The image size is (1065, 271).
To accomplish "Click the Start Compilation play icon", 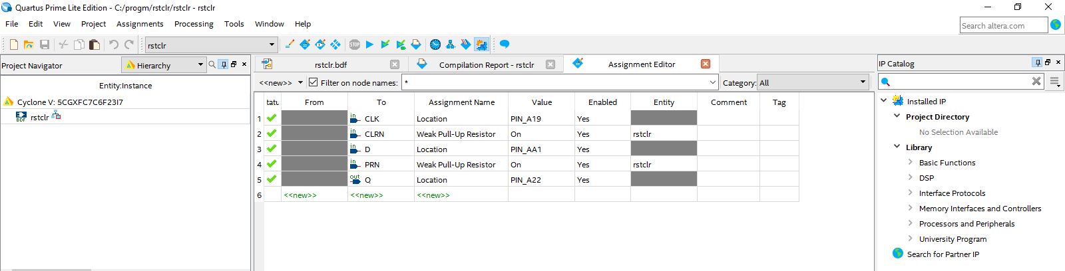I will pyautogui.click(x=369, y=45).
